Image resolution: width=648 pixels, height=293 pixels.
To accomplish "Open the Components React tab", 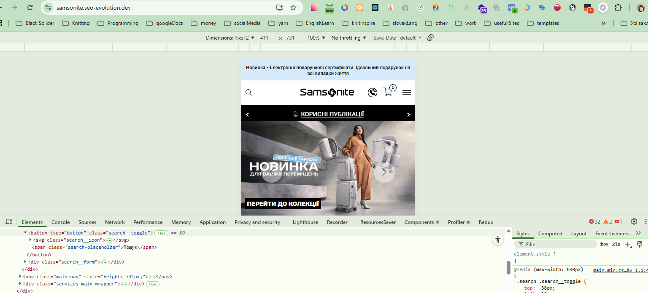I will pyautogui.click(x=422, y=222).
